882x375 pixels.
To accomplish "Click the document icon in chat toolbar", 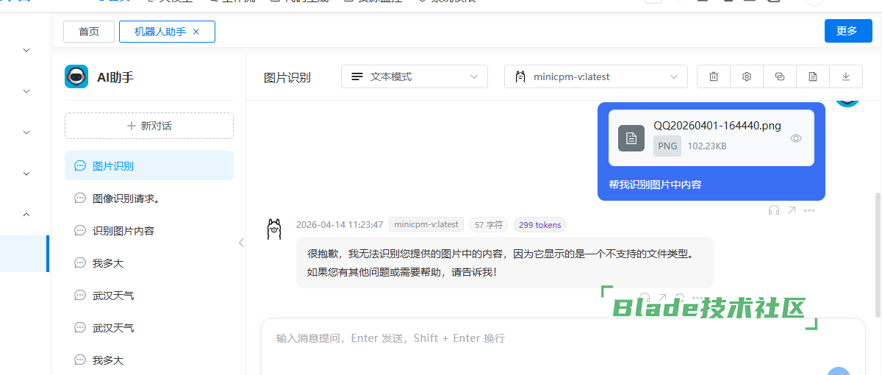I will click(813, 76).
